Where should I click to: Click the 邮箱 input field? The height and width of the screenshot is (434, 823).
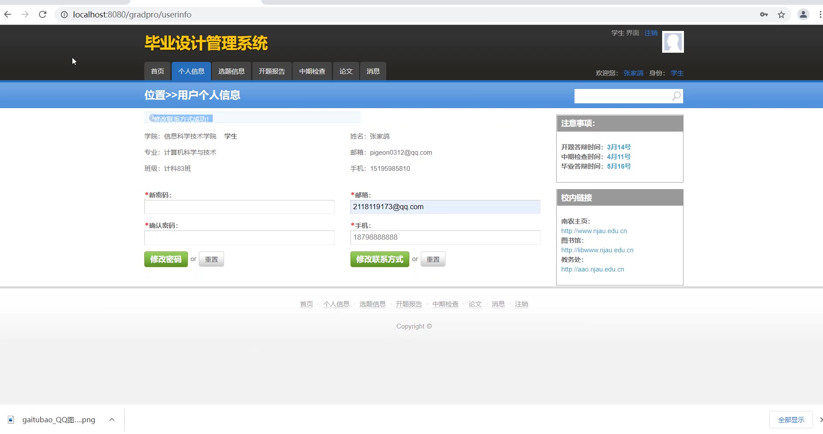pos(445,207)
